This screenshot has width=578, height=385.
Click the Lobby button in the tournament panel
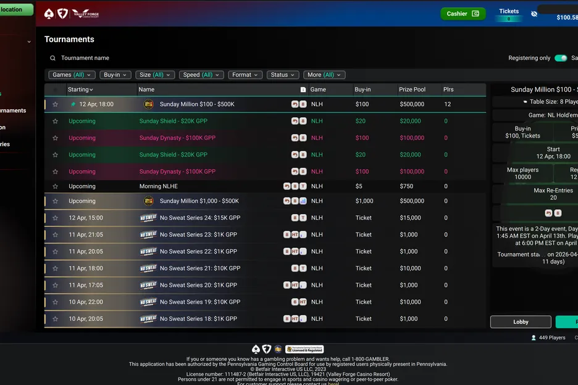tap(521, 321)
